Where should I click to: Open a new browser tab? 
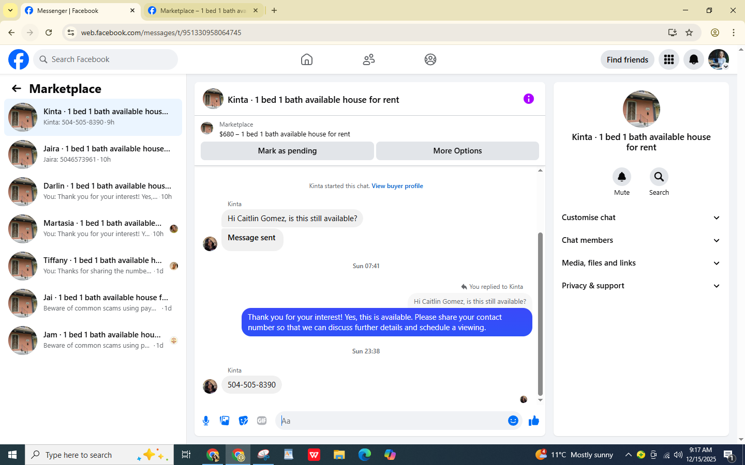pyautogui.click(x=274, y=10)
